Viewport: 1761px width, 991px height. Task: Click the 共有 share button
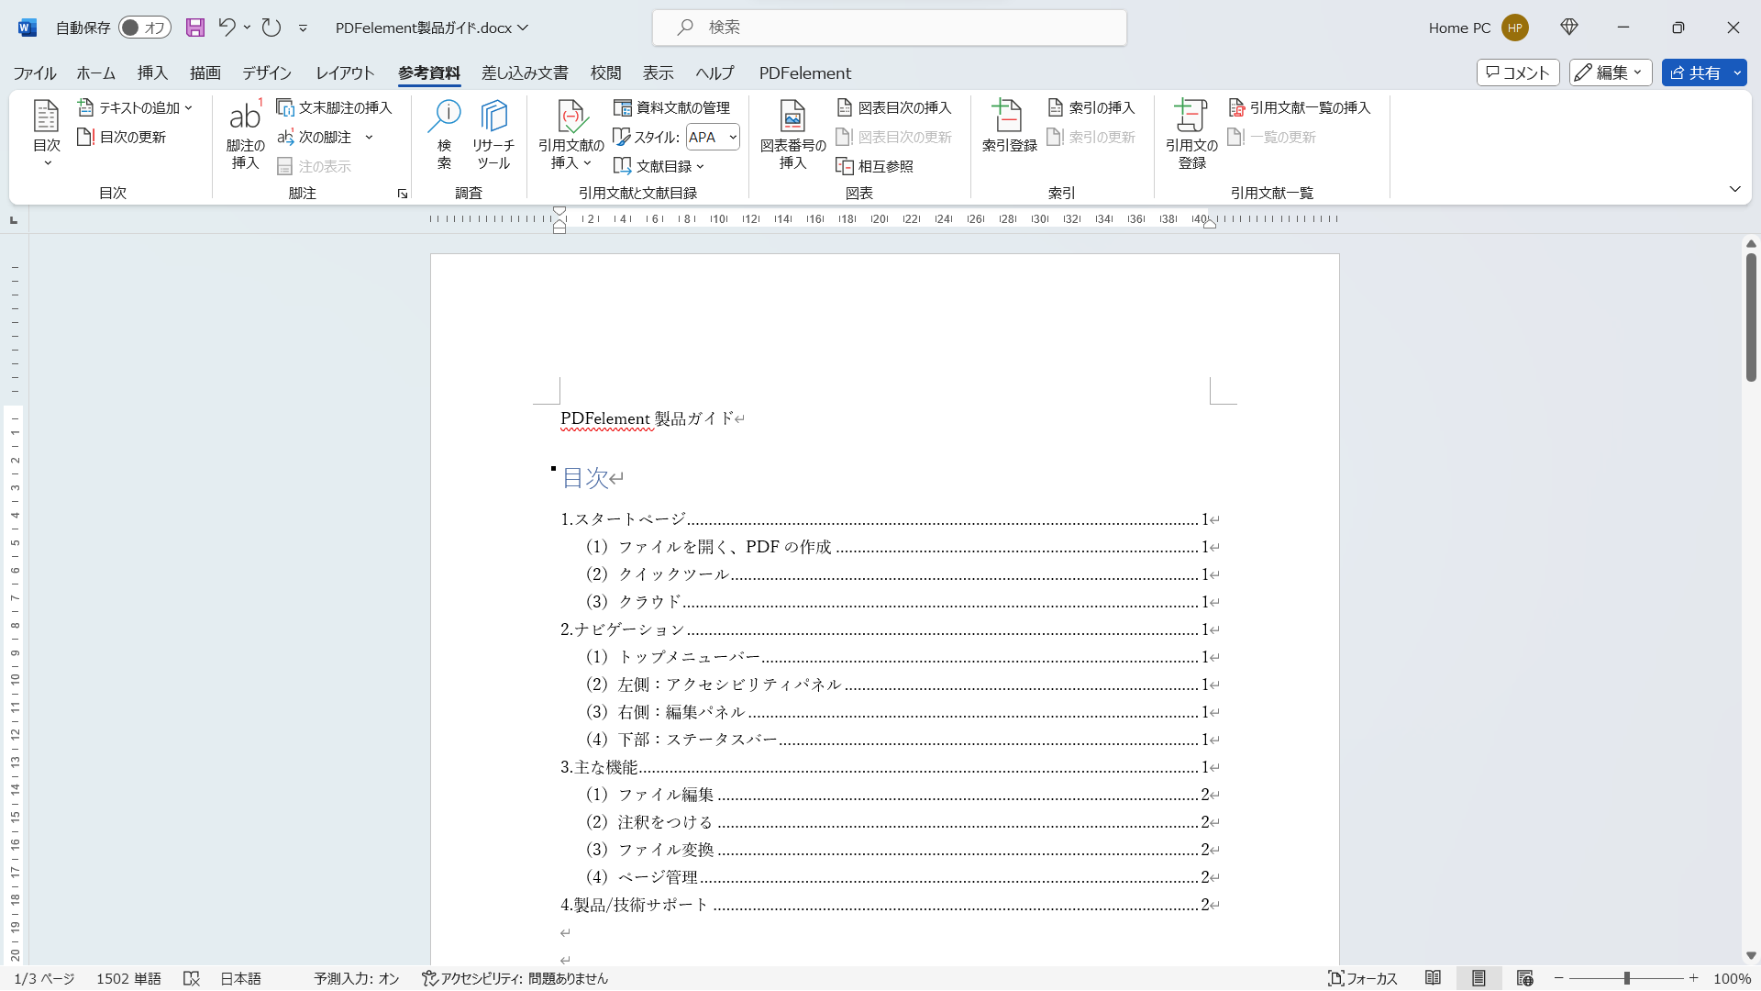click(1695, 72)
